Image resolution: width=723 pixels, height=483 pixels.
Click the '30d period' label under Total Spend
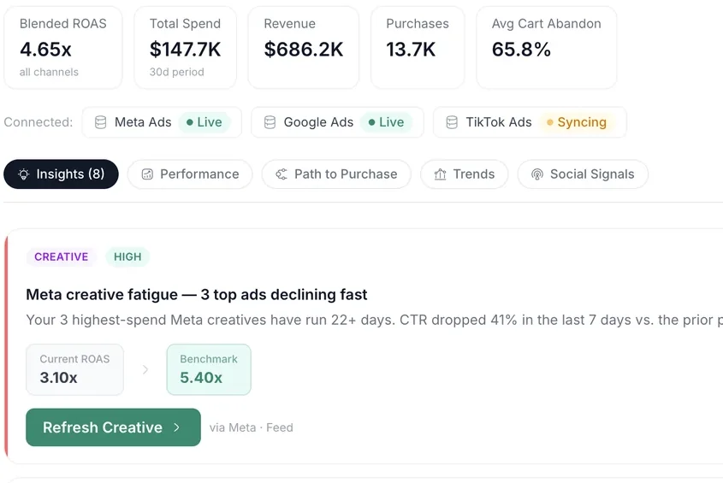[176, 72]
